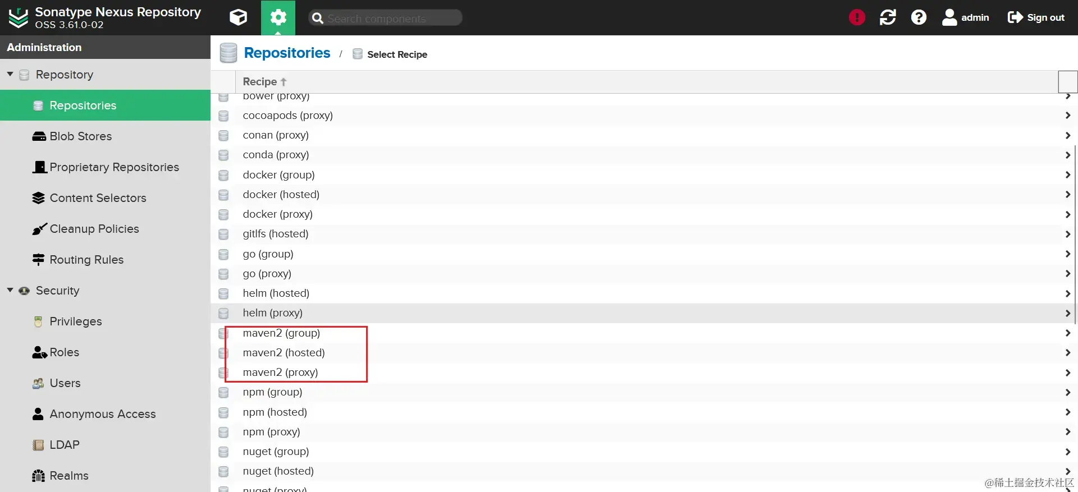Open the Browse cube icon in header

point(238,17)
